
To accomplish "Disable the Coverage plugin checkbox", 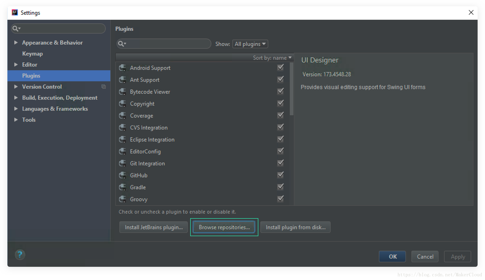I will [281, 115].
